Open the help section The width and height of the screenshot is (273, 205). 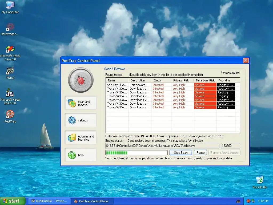81,155
